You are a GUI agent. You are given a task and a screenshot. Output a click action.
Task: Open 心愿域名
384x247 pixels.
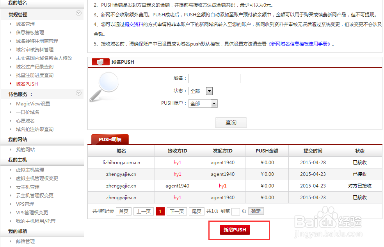tap(25, 121)
